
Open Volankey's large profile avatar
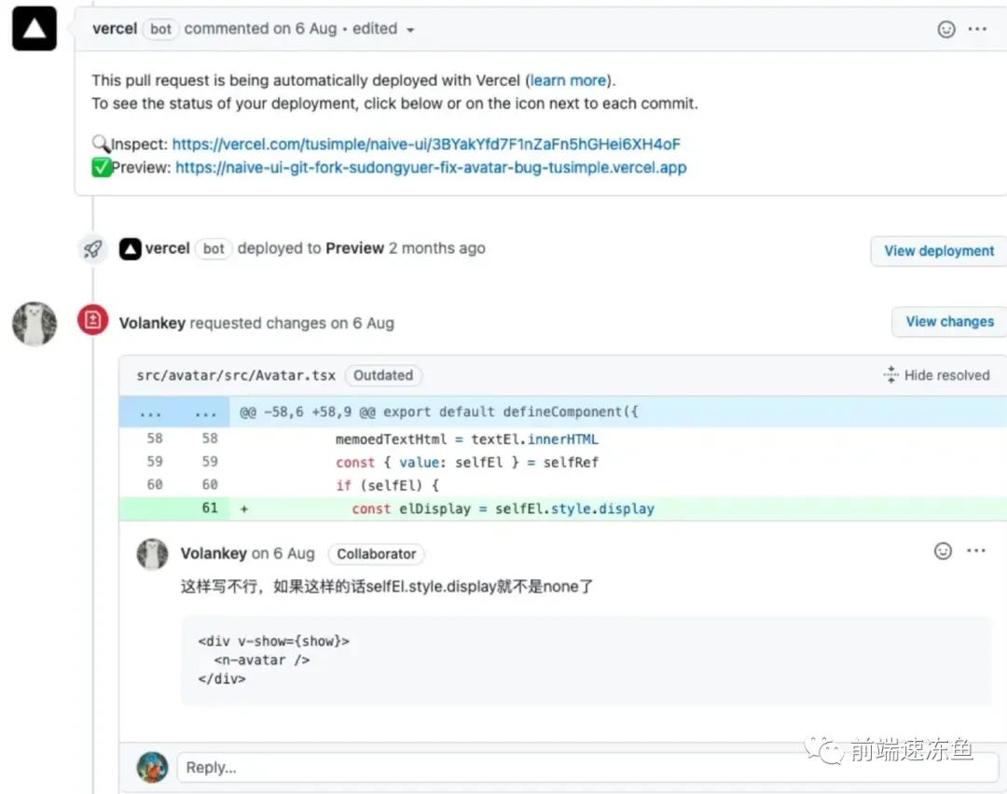click(x=34, y=324)
